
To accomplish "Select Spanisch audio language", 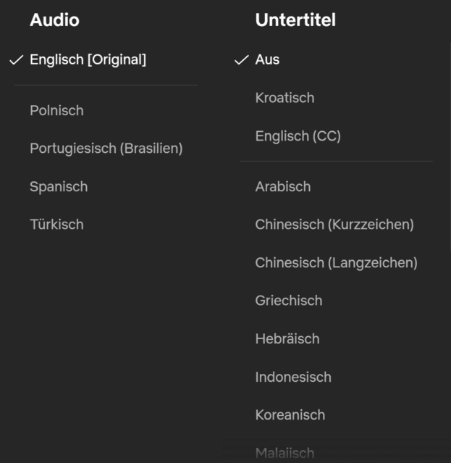I will tap(59, 187).
